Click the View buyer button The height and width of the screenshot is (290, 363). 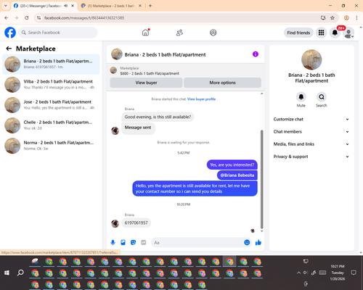pyautogui.click(x=146, y=83)
